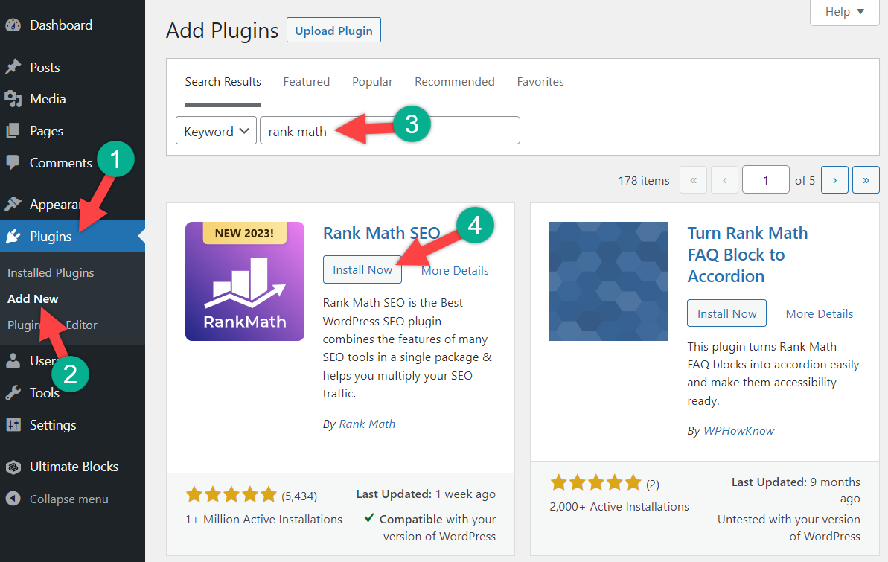Expand the Help panel dropdown
888x562 pixels.
844,12
